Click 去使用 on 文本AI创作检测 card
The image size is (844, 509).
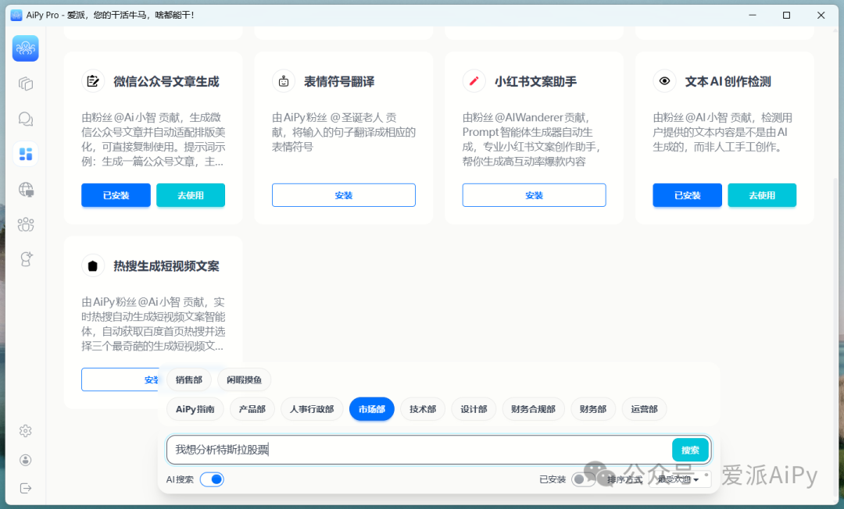(762, 195)
